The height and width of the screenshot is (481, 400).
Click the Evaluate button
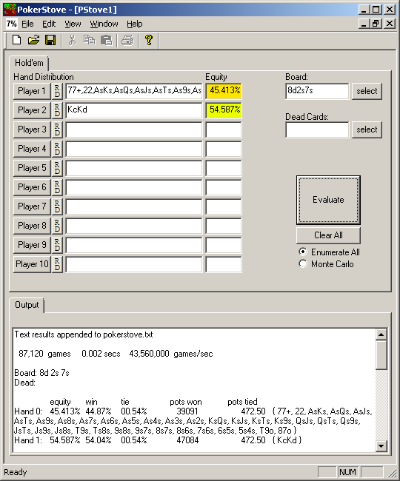point(328,200)
